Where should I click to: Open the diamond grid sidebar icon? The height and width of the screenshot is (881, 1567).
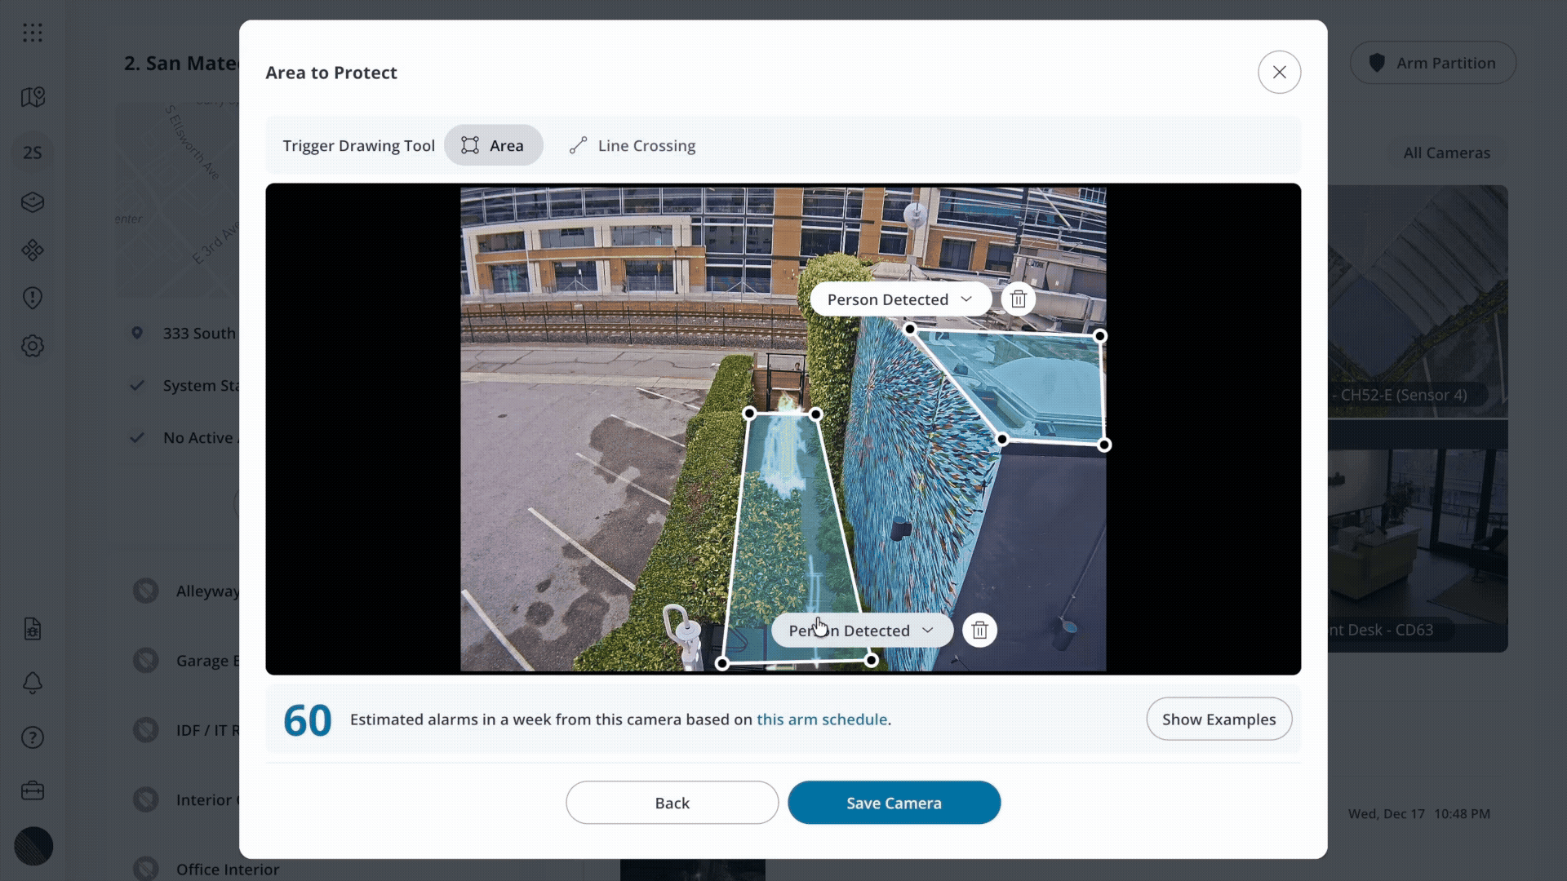click(33, 250)
